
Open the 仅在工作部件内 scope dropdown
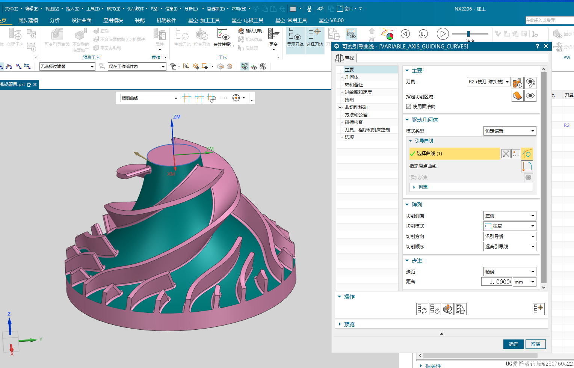(137, 66)
